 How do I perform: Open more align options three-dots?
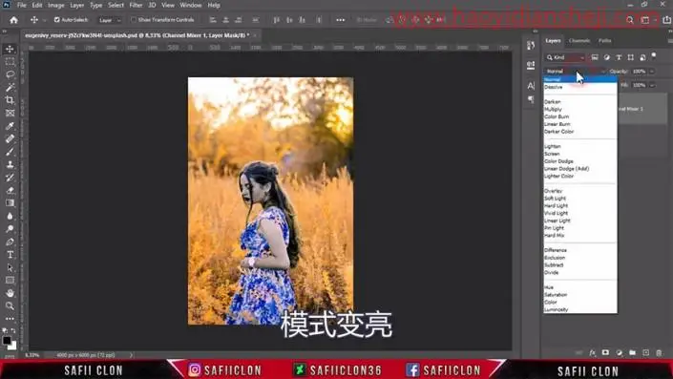(x=341, y=20)
